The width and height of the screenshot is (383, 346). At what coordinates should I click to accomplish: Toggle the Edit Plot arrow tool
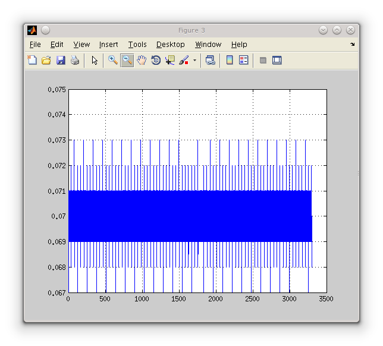[94, 60]
